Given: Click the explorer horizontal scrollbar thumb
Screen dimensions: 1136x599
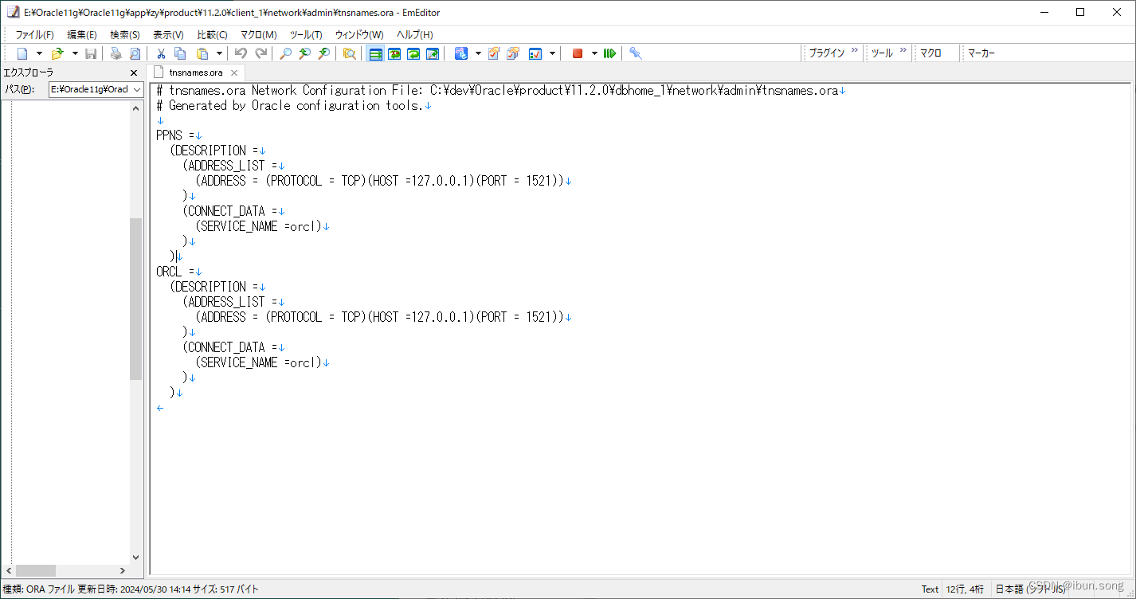Looking at the screenshot, I should [x=35, y=570].
